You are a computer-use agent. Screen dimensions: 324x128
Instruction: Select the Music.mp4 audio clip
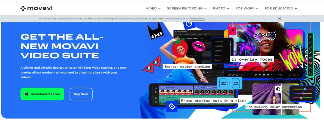[x=196, y=100]
